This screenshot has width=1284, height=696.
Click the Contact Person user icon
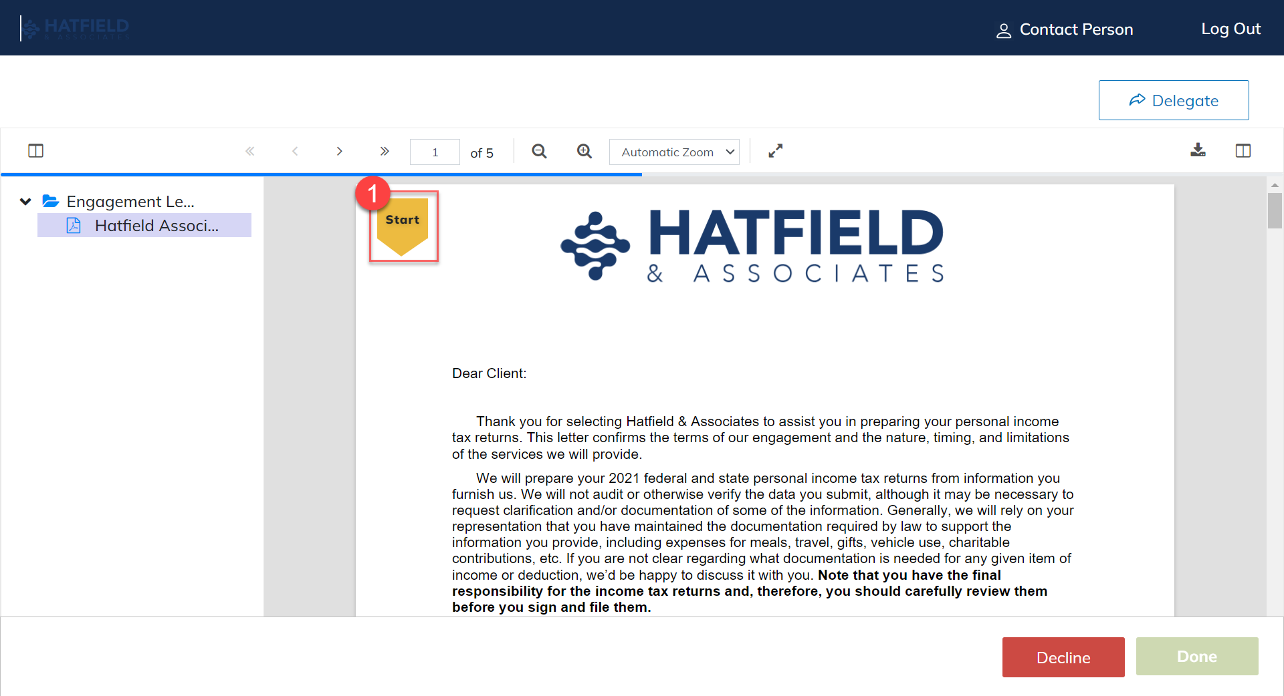click(1004, 31)
